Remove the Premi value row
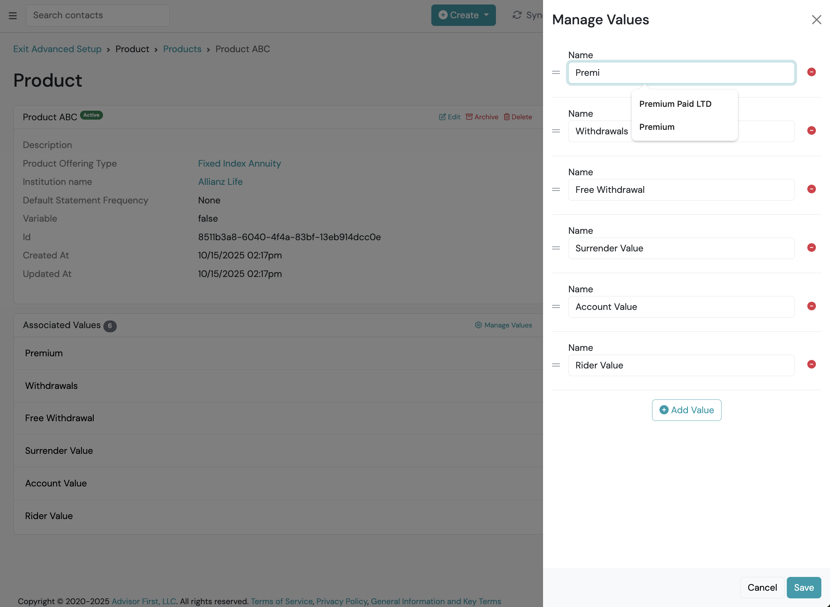 [x=811, y=72]
